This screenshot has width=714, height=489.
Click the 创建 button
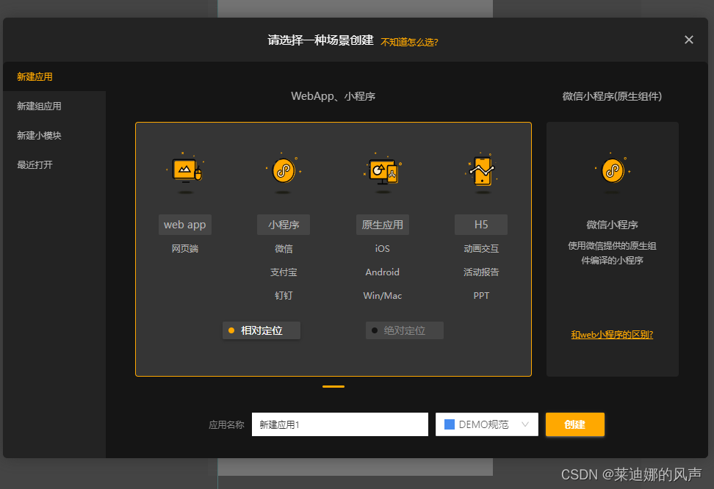click(x=575, y=424)
